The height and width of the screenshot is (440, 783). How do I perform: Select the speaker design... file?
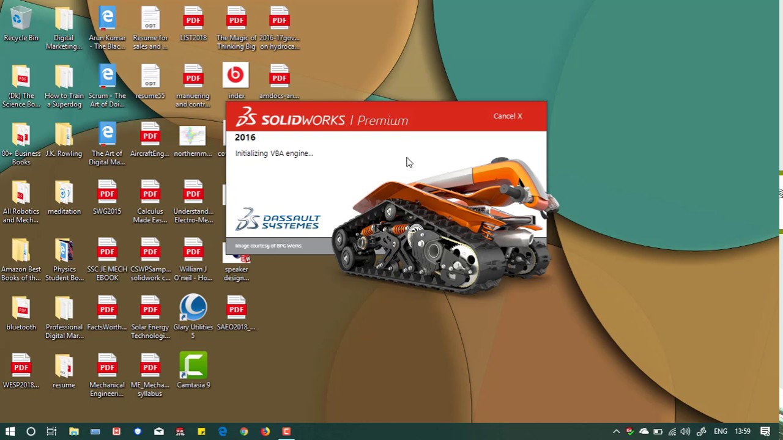pyautogui.click(x=236, y=264)
